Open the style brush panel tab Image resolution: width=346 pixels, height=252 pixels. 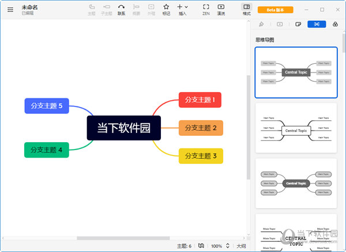click(x=261, y=24)
